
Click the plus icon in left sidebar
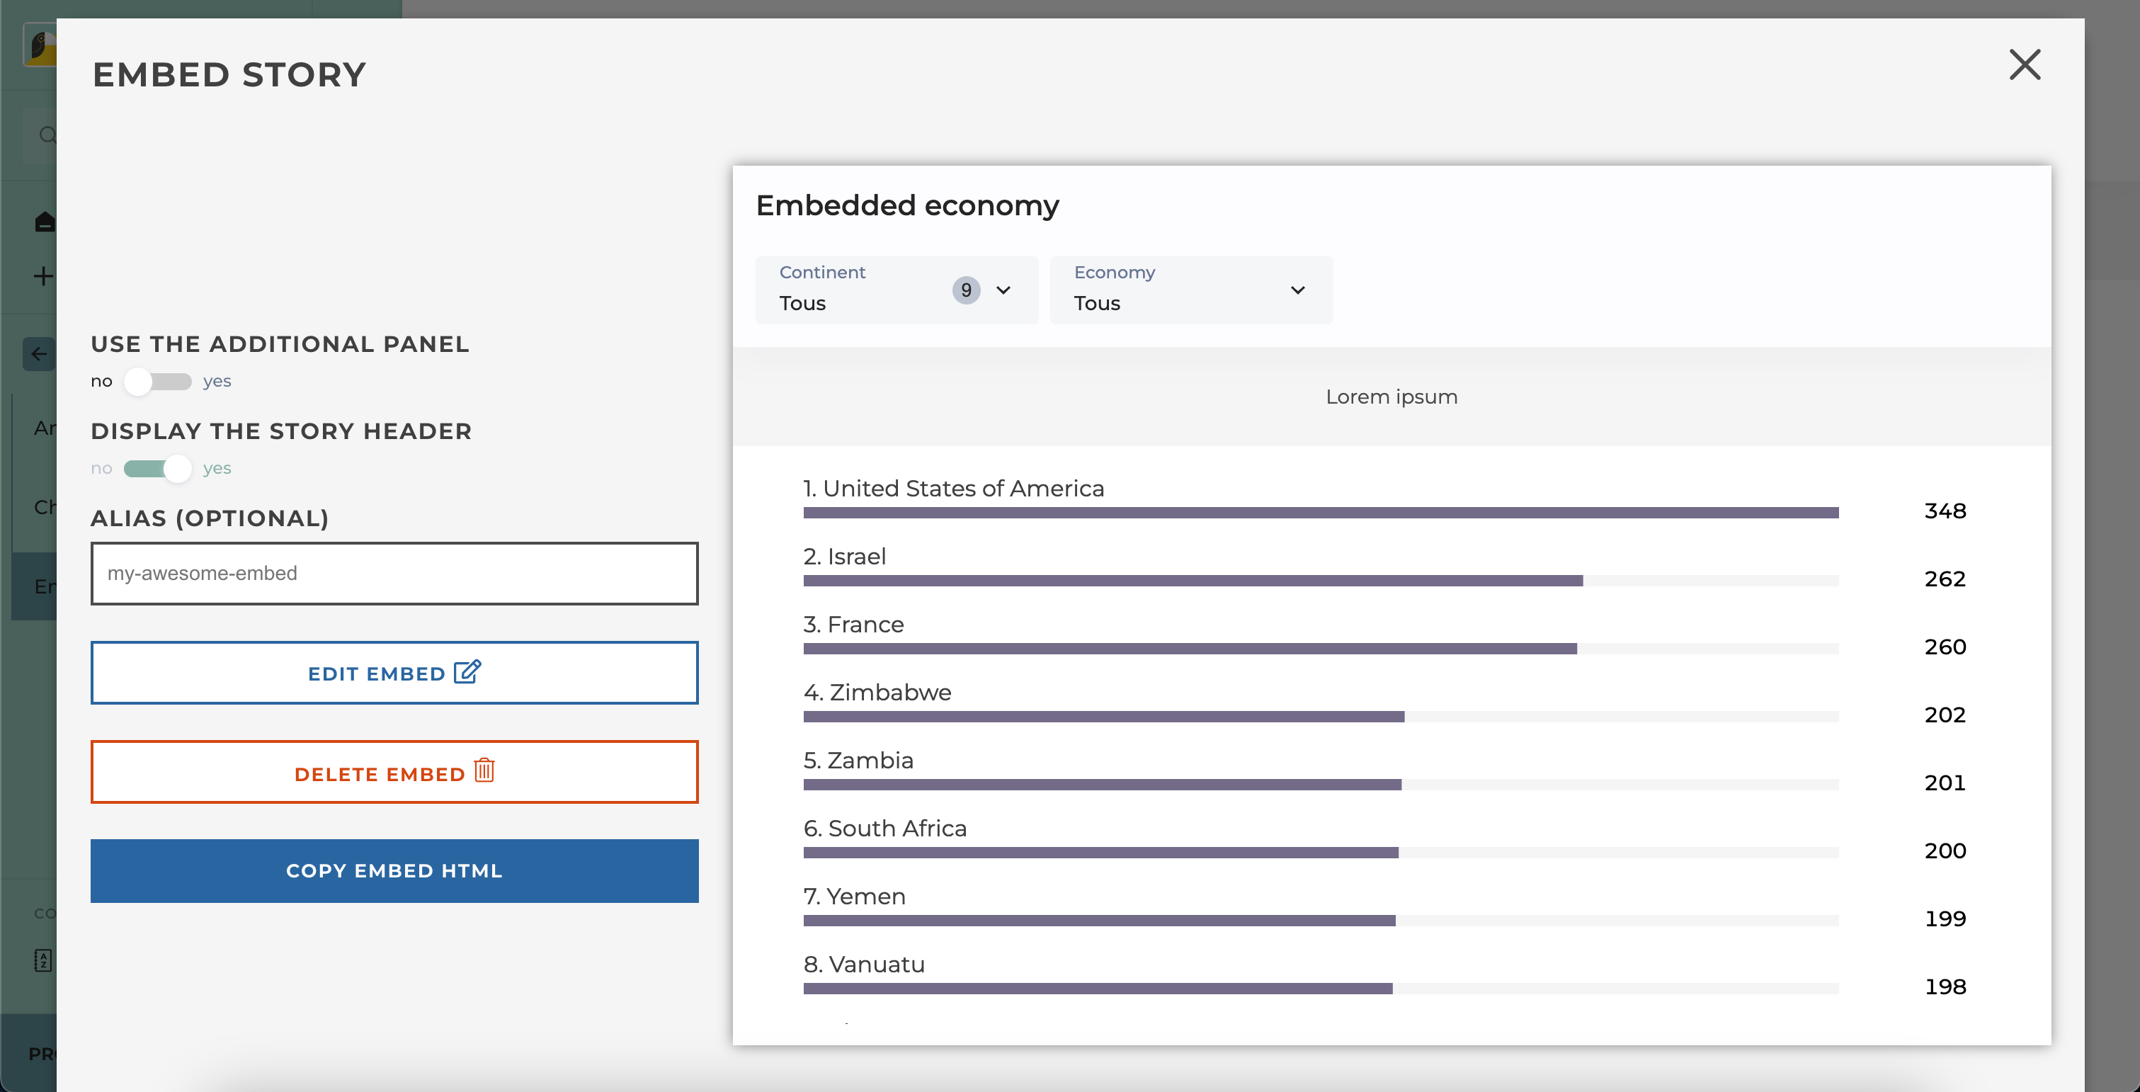point(43,276)
